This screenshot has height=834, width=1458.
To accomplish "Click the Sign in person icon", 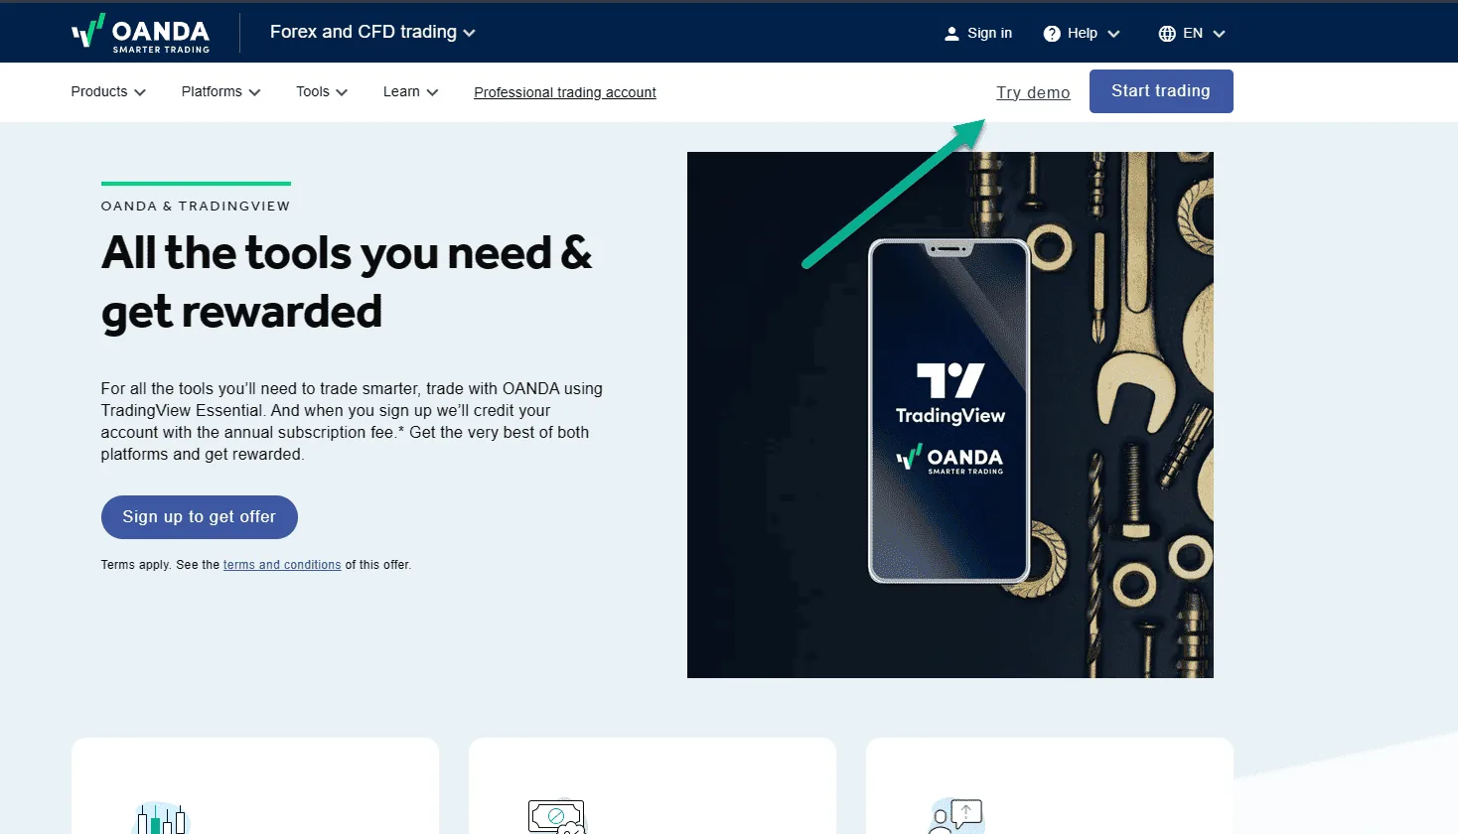I will pos(951,34).
